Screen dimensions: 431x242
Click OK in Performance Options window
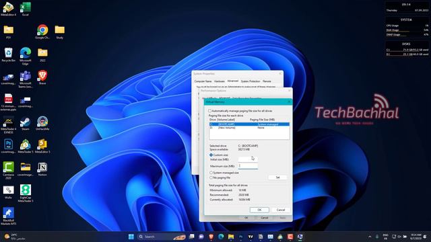246,218
